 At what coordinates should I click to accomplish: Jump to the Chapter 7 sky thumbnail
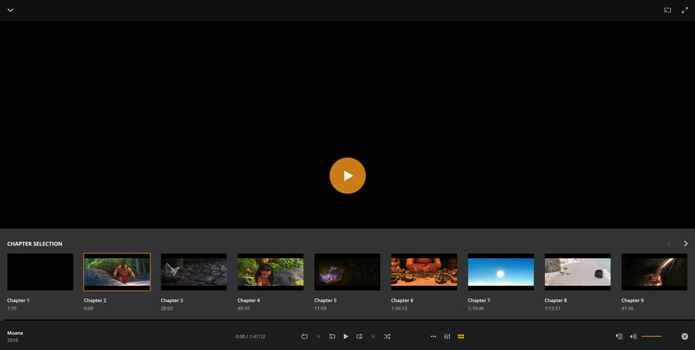tap(501, 272)
